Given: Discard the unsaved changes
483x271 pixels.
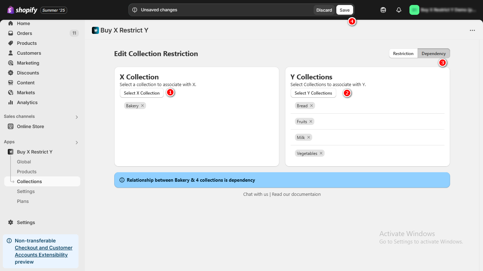Looking at the screenshot, I should pos(324,10).
